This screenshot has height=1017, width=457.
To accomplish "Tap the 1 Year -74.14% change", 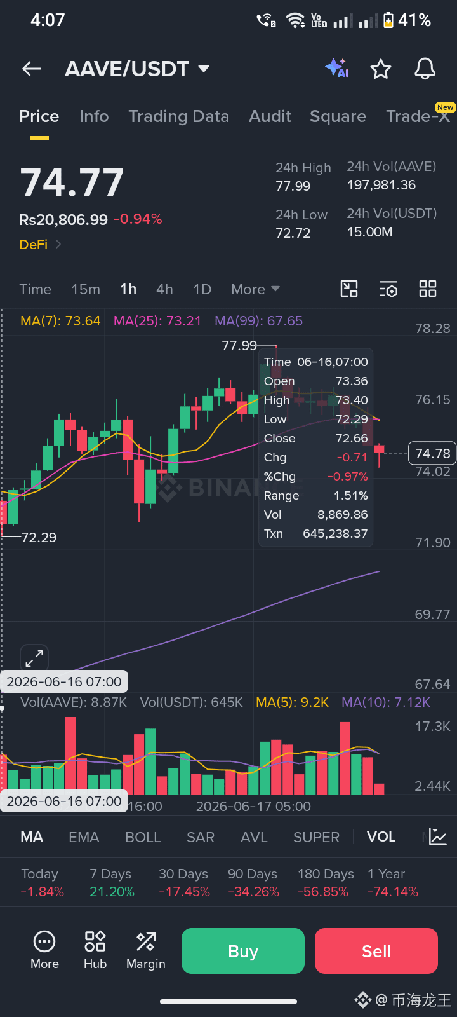I will [392, 883].
